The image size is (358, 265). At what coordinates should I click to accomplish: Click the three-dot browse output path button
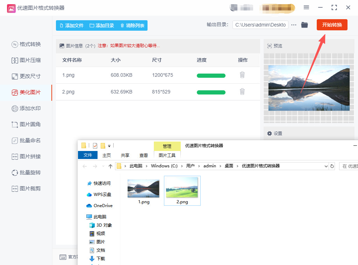pyautogui.click(x=294, y=25)
